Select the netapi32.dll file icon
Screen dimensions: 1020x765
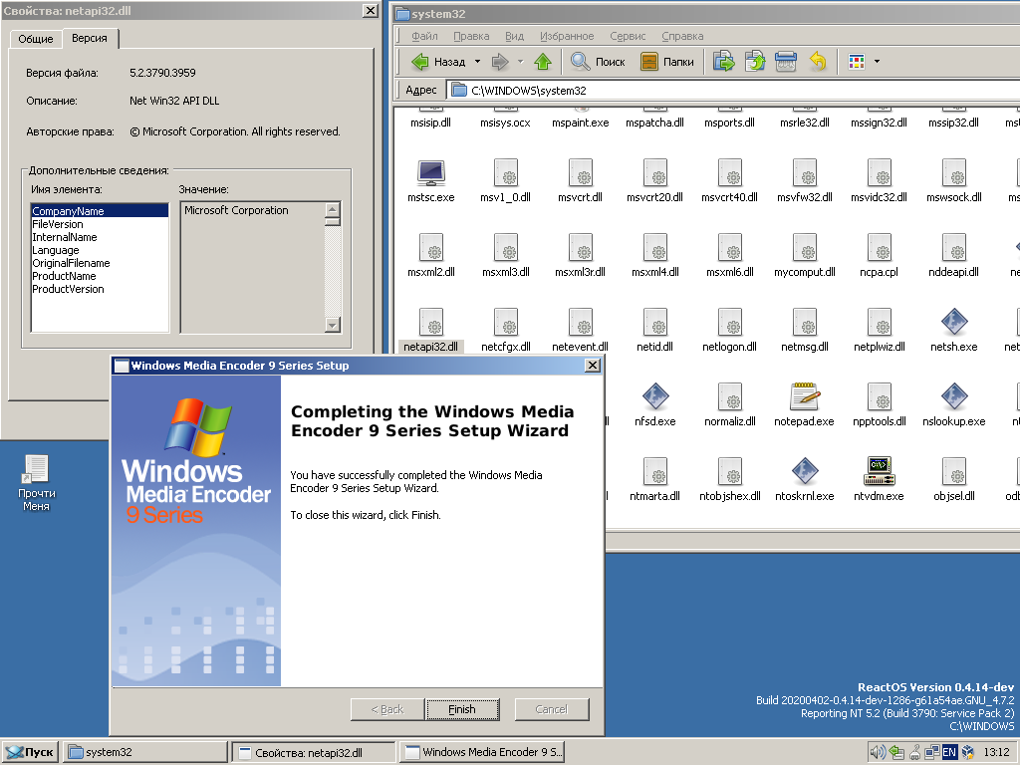(x=430, y=322)
